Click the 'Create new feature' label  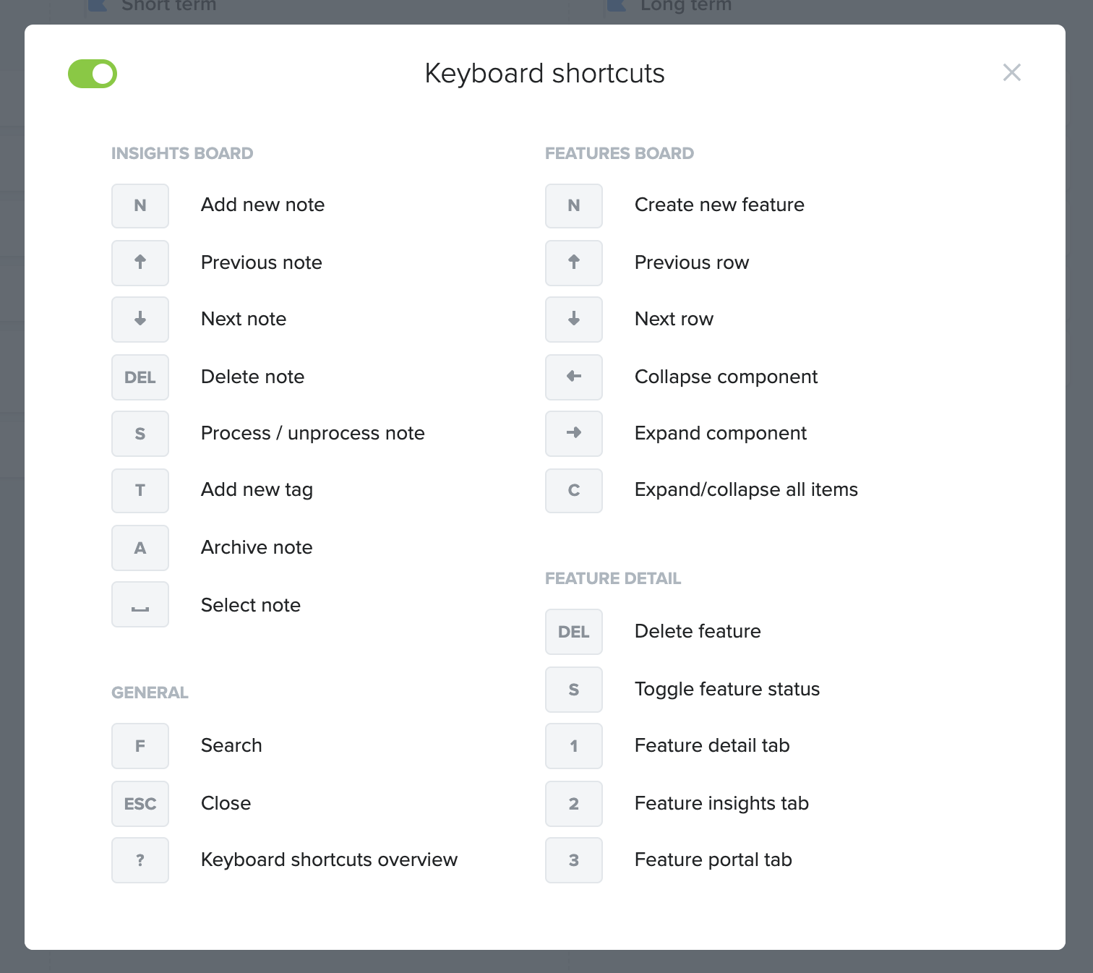pyautogui.click(x=719, y=205)
